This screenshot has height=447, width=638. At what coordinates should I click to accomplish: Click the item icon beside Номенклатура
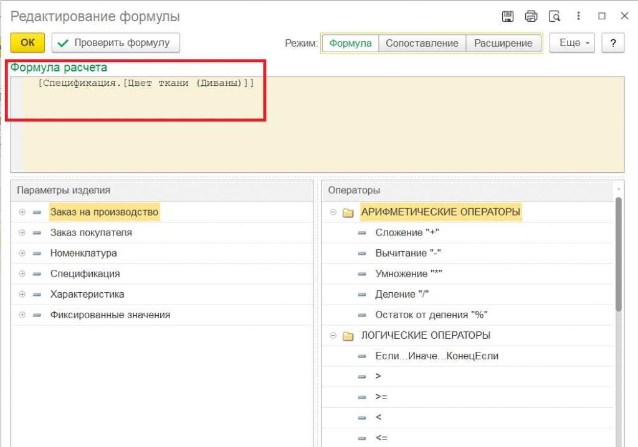pos(37,254)
